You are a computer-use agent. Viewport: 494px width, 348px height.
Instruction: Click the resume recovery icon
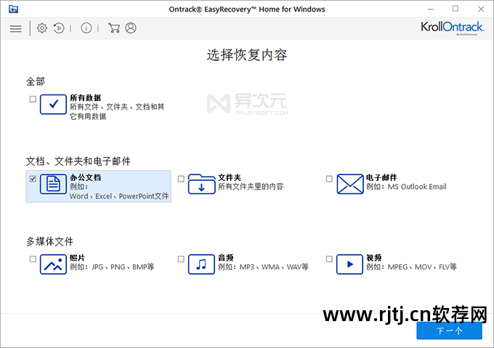[59, 28]
